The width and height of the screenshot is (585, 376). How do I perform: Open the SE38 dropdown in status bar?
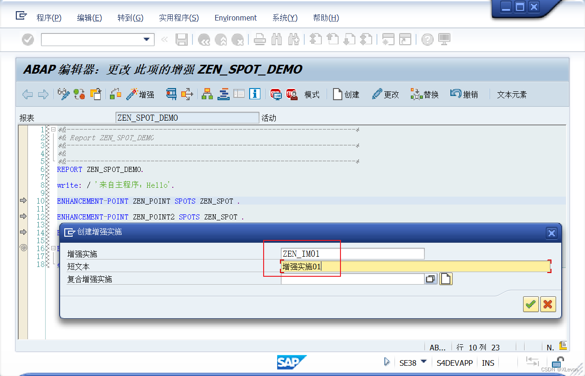424,362
